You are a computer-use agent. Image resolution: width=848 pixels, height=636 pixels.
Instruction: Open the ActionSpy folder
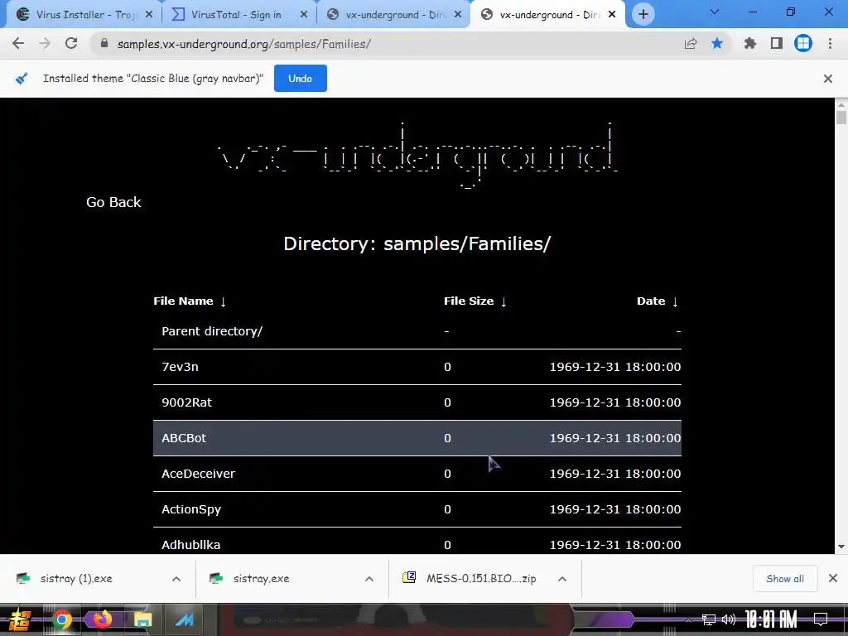pyautogui.click(x=191, y=509)
